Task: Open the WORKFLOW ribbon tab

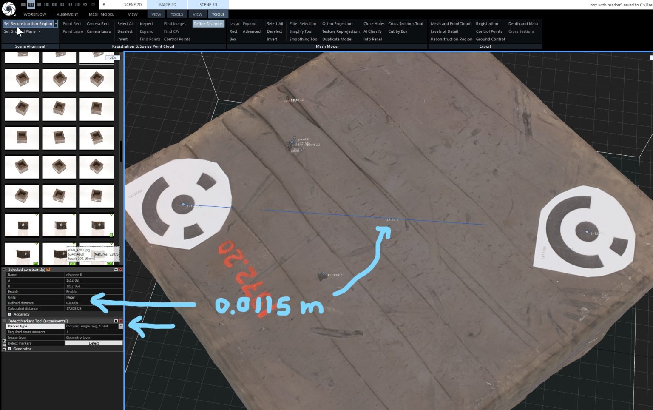Action: [x=34, y=14]
